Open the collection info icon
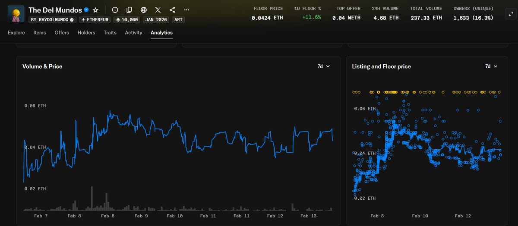 pyautogui.click(x=115, y=10)
